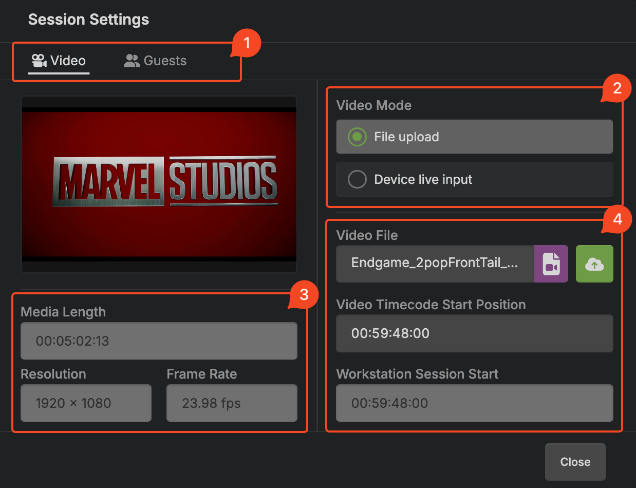This screenshot has width=636, height=488.
Task: Click the Media Length field showing 00:05:02:13
Action: (x=159, y=341)
